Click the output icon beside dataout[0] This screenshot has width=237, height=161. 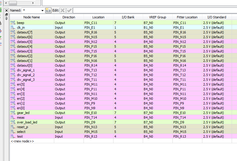pos(13,65)
